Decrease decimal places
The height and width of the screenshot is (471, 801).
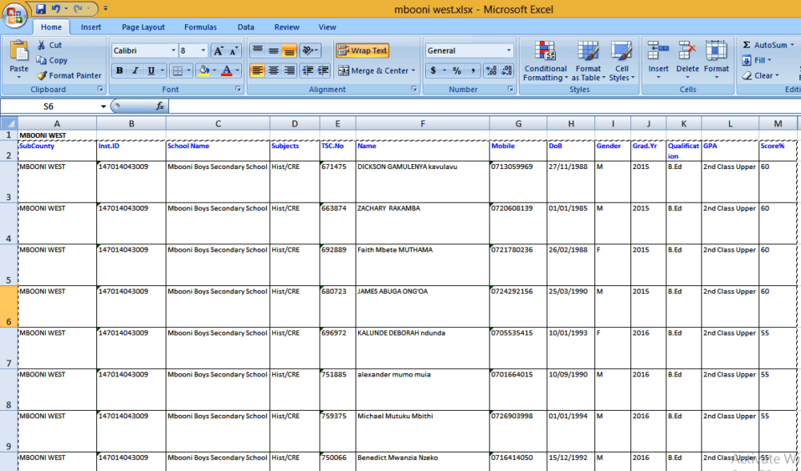pos(507,70)
